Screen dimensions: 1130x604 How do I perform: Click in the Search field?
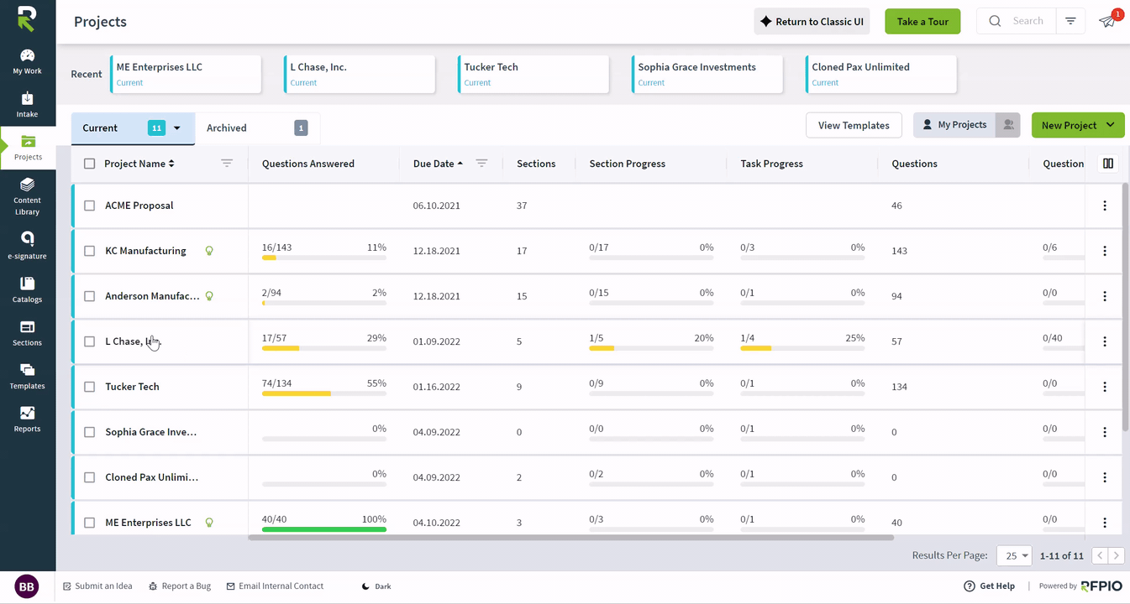pos(1018,21)
